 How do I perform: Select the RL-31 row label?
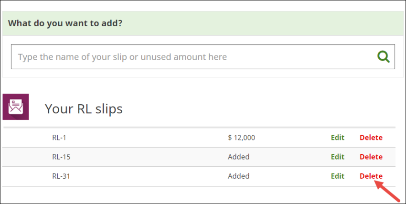tap(61, 176)
